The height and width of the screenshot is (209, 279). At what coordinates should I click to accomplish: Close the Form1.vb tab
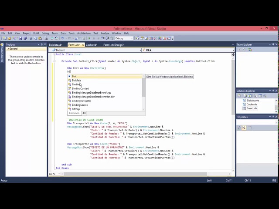click(x=83, y=45)
